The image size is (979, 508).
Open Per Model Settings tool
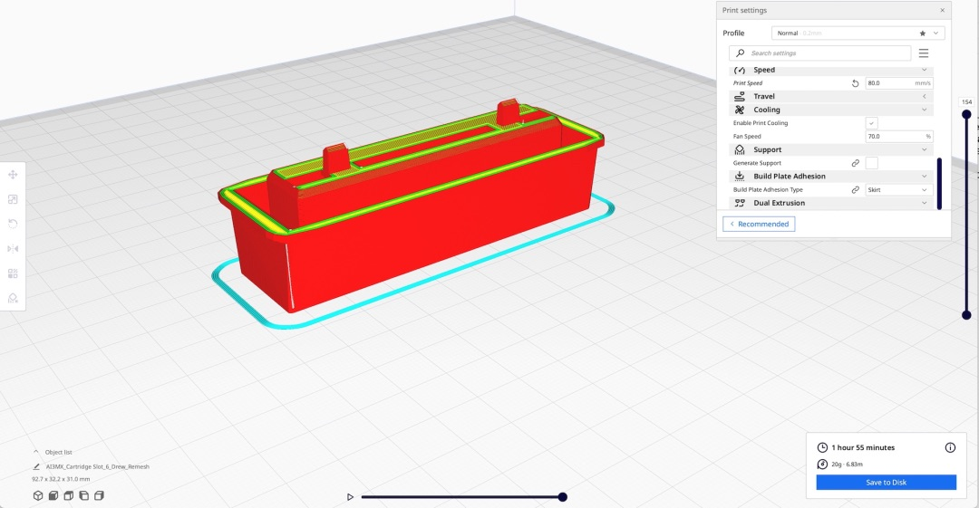[13, 273]
